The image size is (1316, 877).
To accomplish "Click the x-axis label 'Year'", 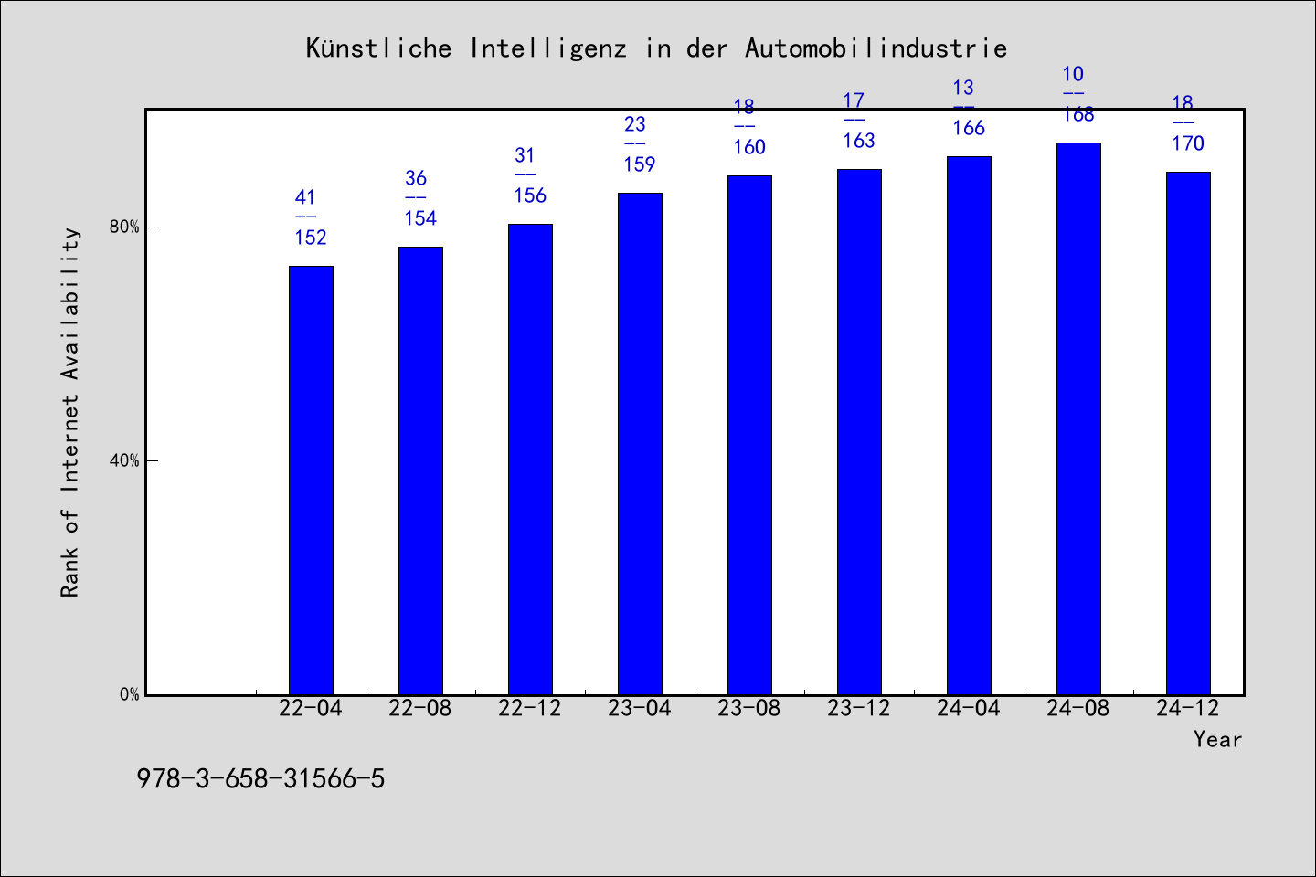I will [x=1217, y=739].
